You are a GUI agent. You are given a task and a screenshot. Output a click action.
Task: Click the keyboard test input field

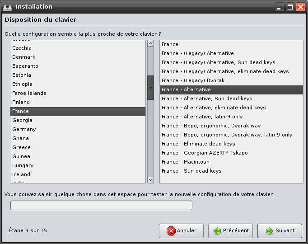click(101, 205)
